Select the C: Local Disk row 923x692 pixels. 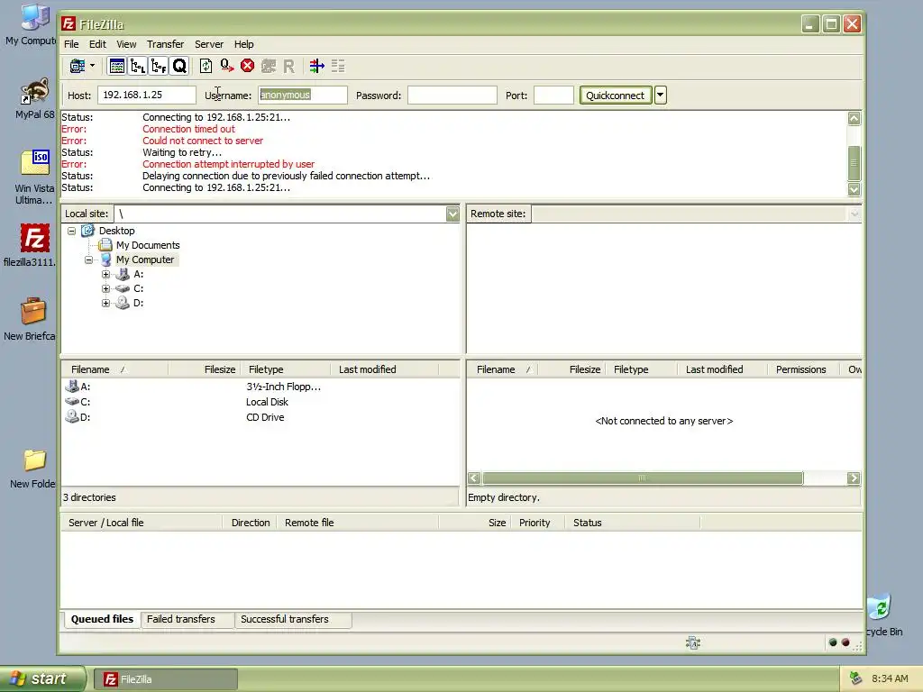click(x=260, y=402)
